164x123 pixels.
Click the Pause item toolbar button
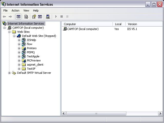pyautogui.click(x=67, y=16)
